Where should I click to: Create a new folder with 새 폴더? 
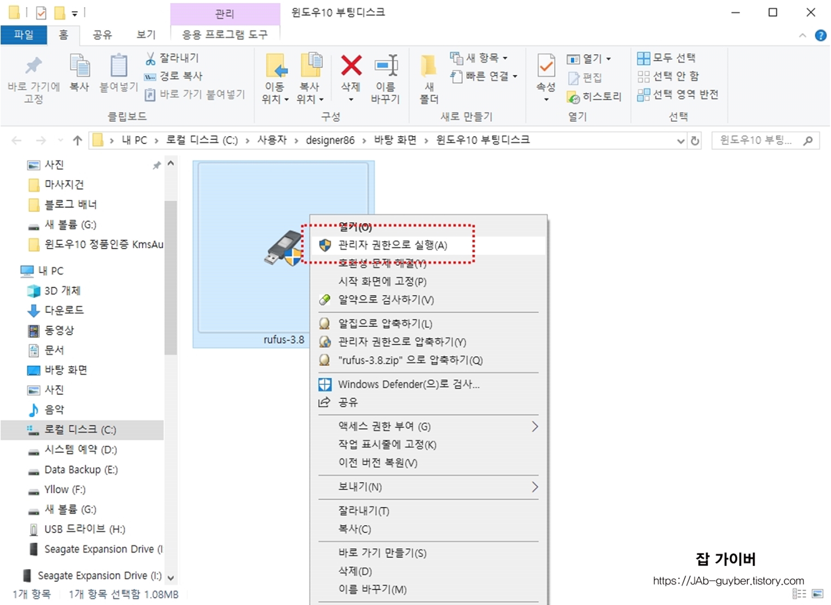pyautogui.click(x=429, y=78)
